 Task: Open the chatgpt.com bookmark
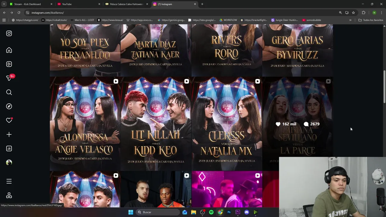point(25,20)
